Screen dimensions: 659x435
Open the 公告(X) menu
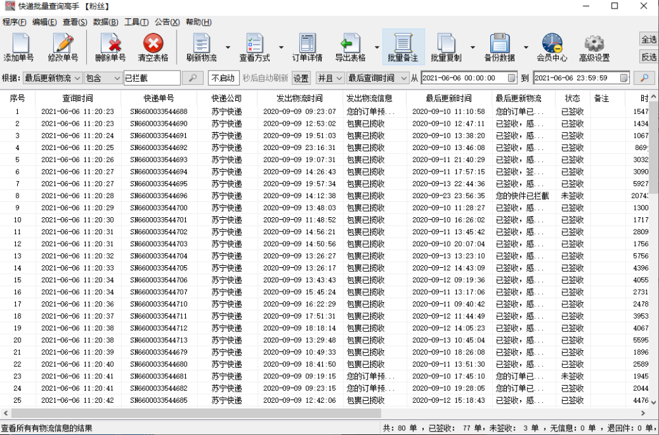[x=167, y=22]
